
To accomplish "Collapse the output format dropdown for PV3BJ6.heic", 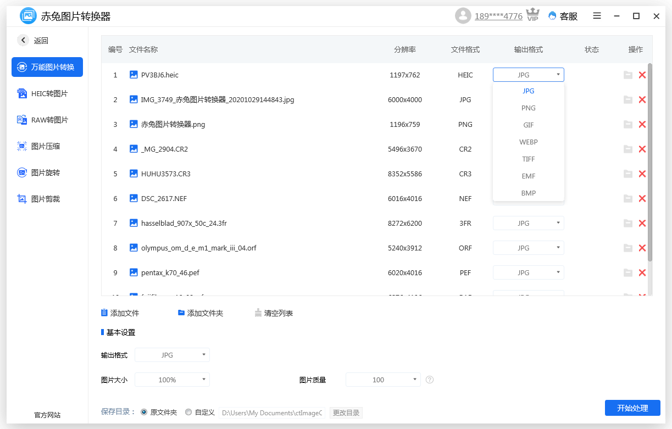I will [529, 75].
